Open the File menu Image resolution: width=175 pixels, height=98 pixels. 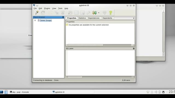point(35,8)
